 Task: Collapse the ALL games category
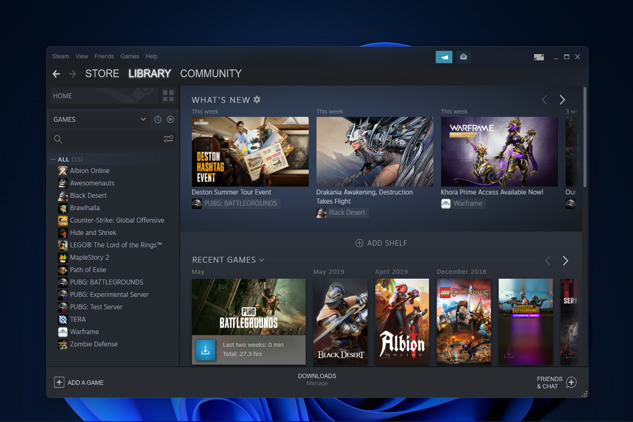[53, 159]
